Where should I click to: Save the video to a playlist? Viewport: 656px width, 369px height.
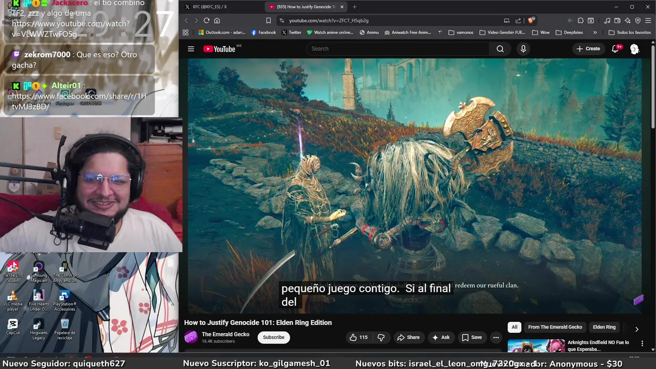pos(471,337)
